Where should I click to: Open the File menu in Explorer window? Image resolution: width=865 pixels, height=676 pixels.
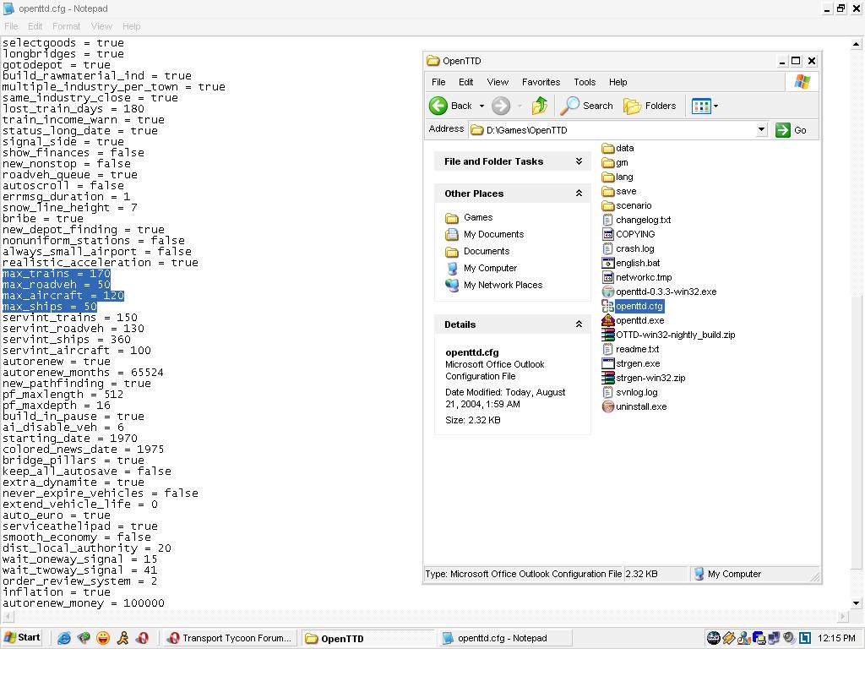[x=438, y=82]
